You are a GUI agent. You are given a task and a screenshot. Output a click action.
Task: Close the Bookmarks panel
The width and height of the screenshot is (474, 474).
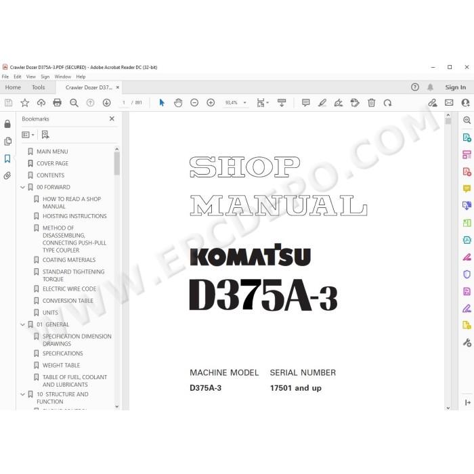(112, 118)
